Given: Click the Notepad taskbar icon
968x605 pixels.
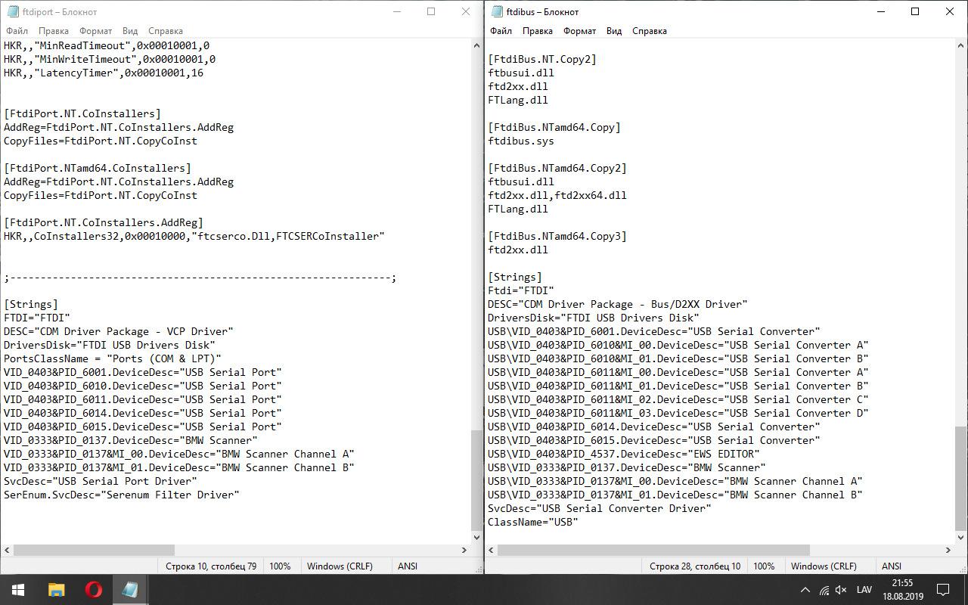Looking at the screenshot, I should pos(131,589).
